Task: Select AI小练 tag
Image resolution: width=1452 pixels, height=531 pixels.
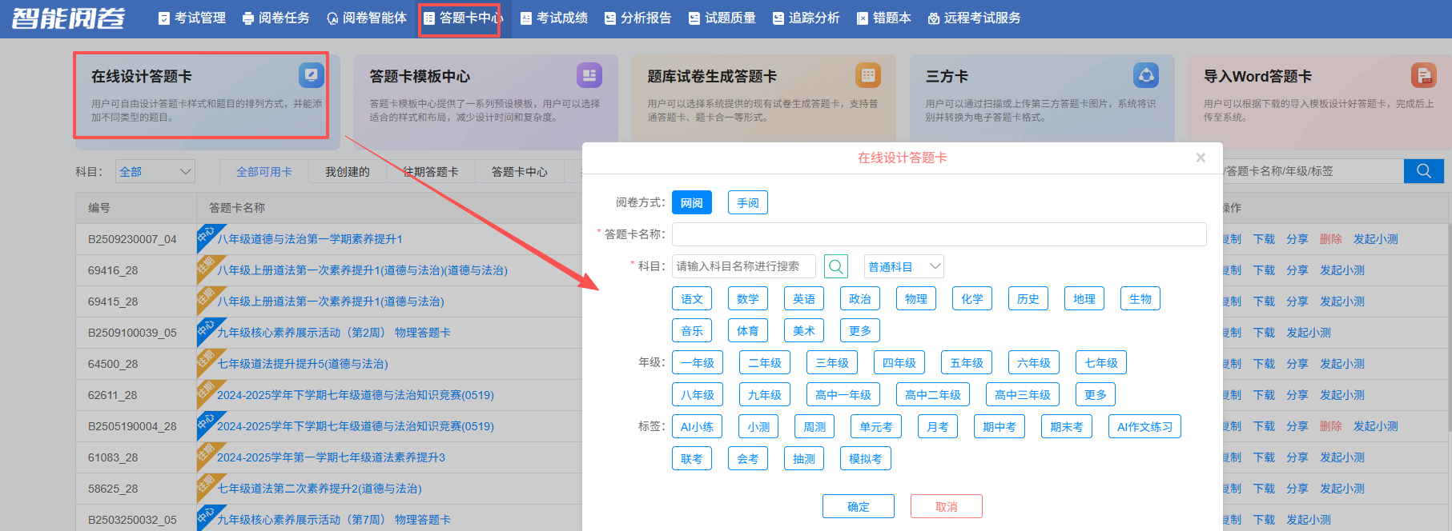Action: coord(697,426)
